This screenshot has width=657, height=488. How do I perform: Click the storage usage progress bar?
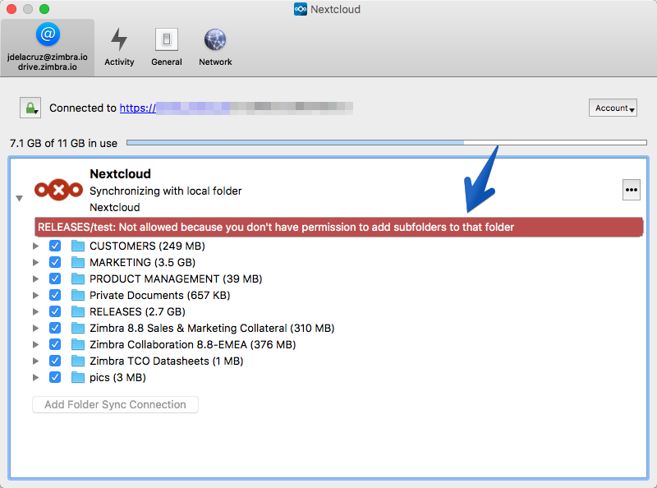[x=386, y=143]
